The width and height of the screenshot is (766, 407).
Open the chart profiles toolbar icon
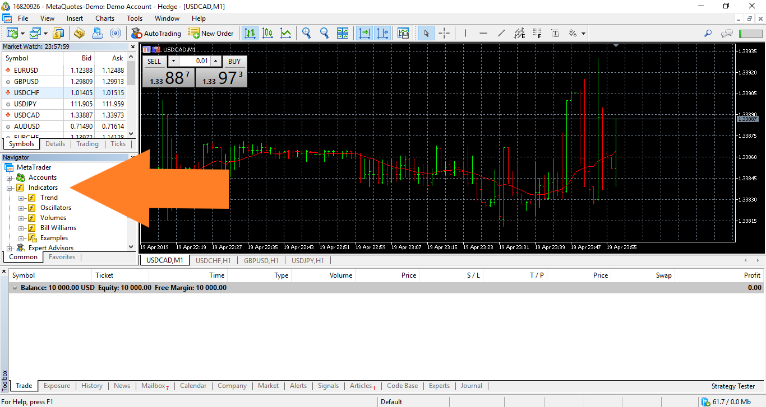point(36,33)
